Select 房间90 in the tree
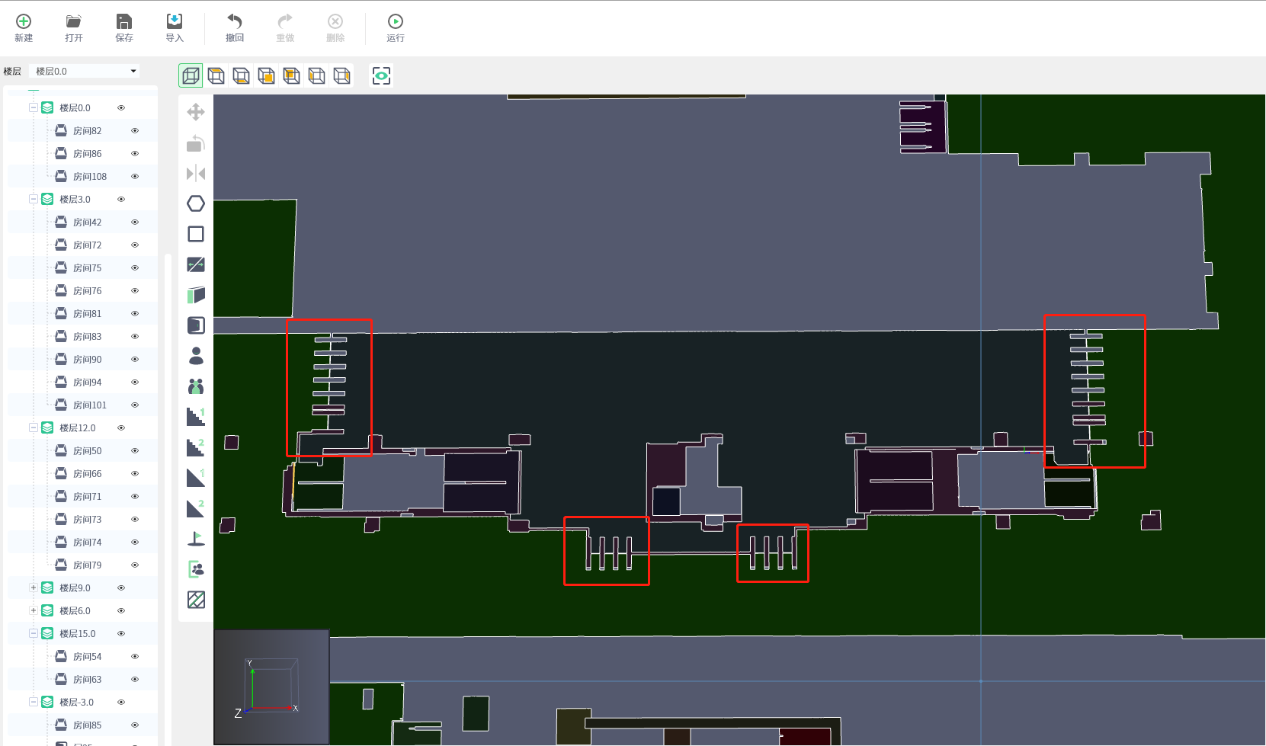The height and width of the screenshot is (746, 1266). (x=87, y=360)
